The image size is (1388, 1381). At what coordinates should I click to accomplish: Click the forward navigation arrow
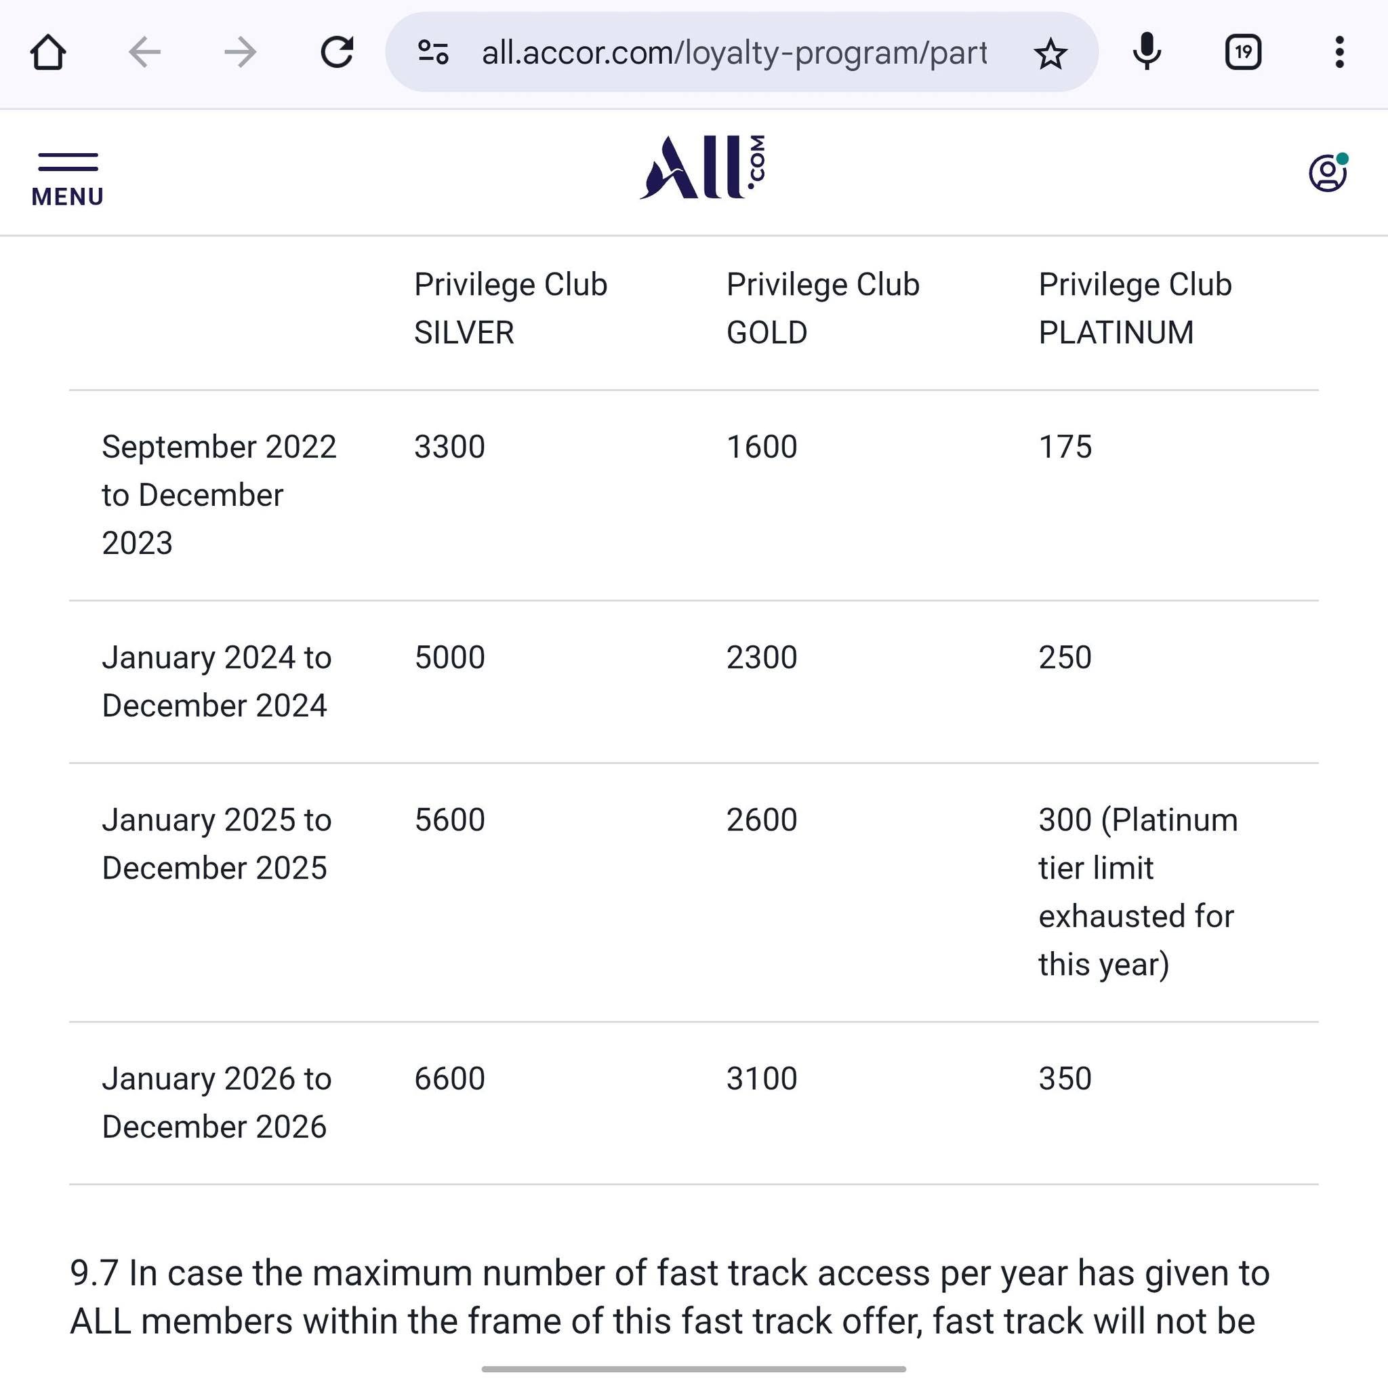(x=240, y=52)
